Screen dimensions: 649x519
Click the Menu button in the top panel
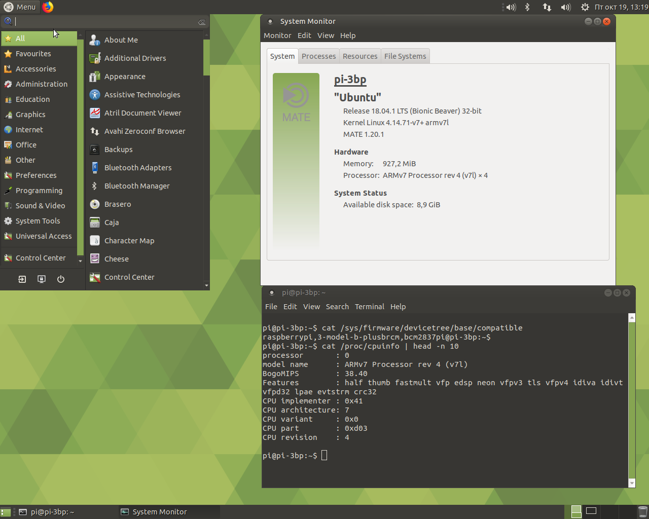(x=20, y=7)
